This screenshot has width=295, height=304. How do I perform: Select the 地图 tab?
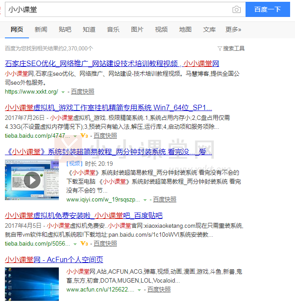(185, 29)
